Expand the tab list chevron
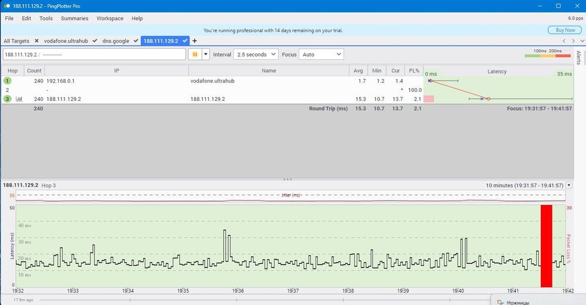 point(582,40)
